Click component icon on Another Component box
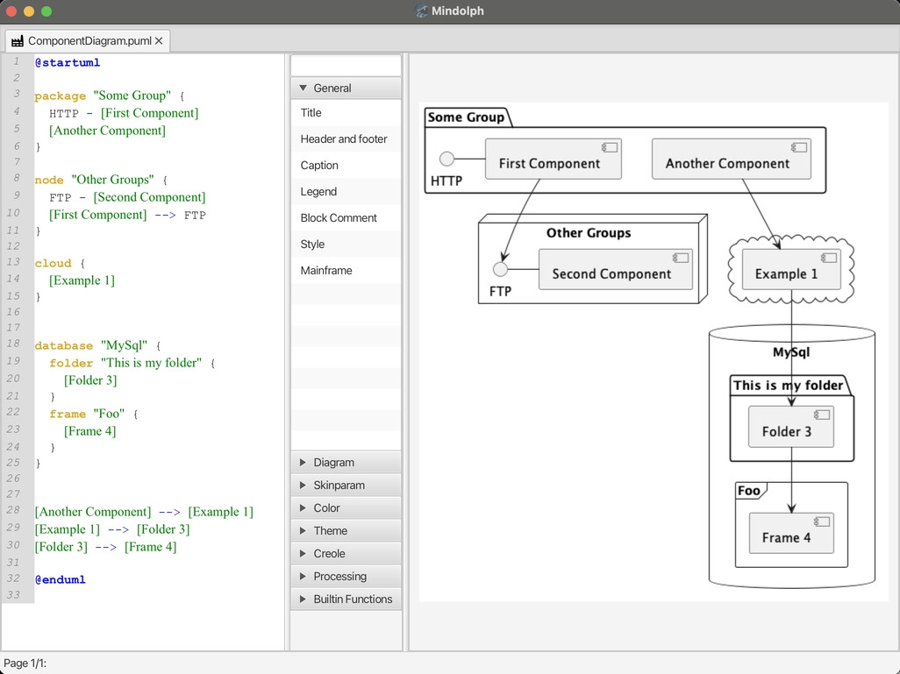This screenshot has width=900, height=674. pos(799,148)
